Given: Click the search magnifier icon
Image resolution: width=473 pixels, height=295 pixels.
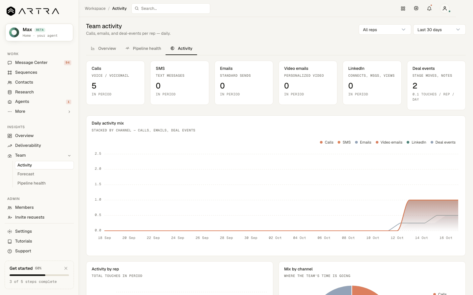Looking at the screenshot, I should (x=137, y=9).
